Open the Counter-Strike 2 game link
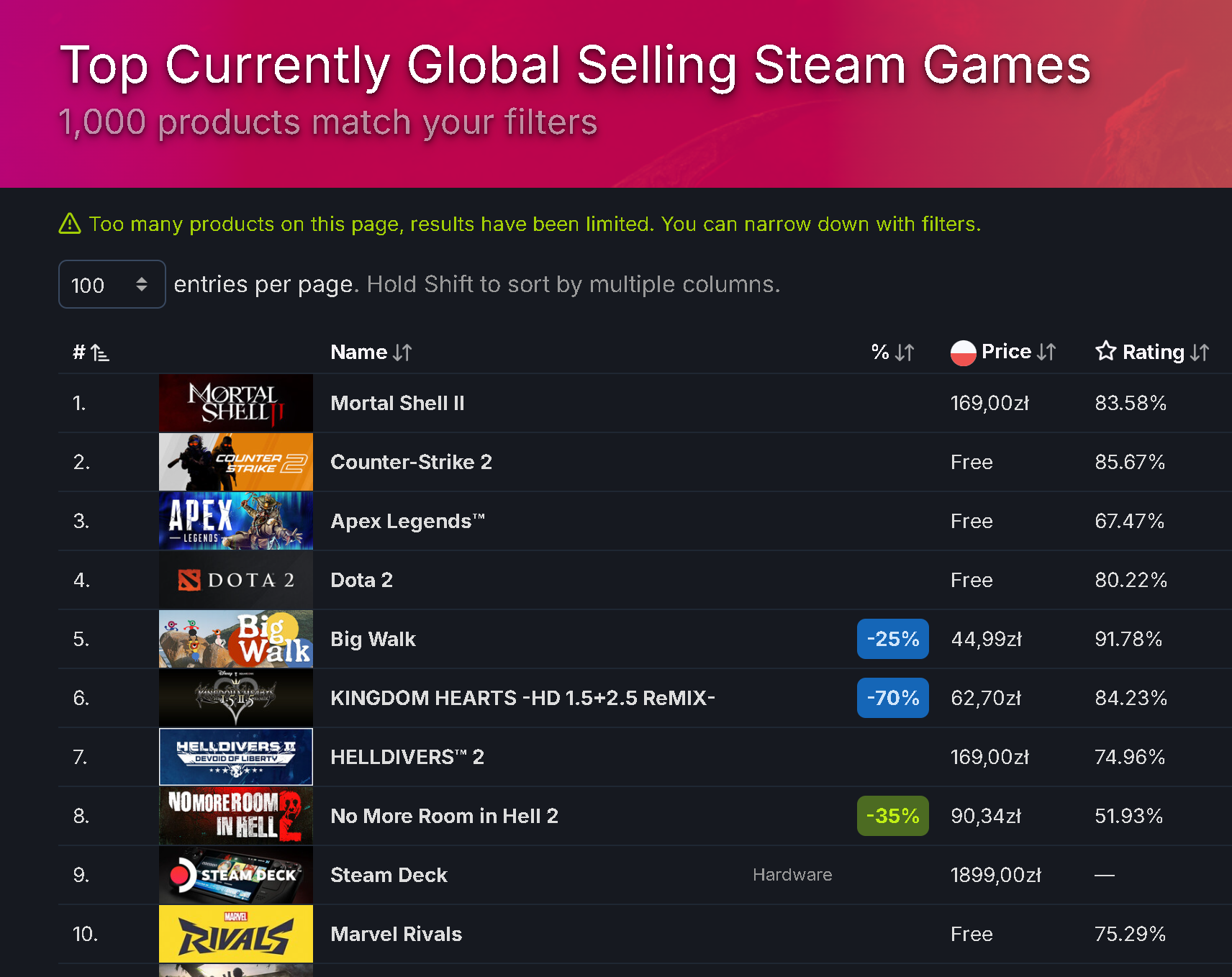1232x977 pixels. [x=411, y=462]
